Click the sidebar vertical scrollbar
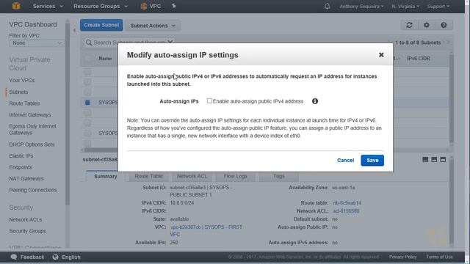 point(68,114)
